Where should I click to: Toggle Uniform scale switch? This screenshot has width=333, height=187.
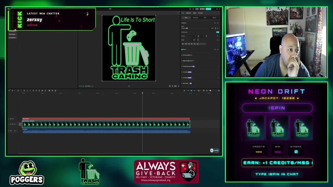coord(217,32)
